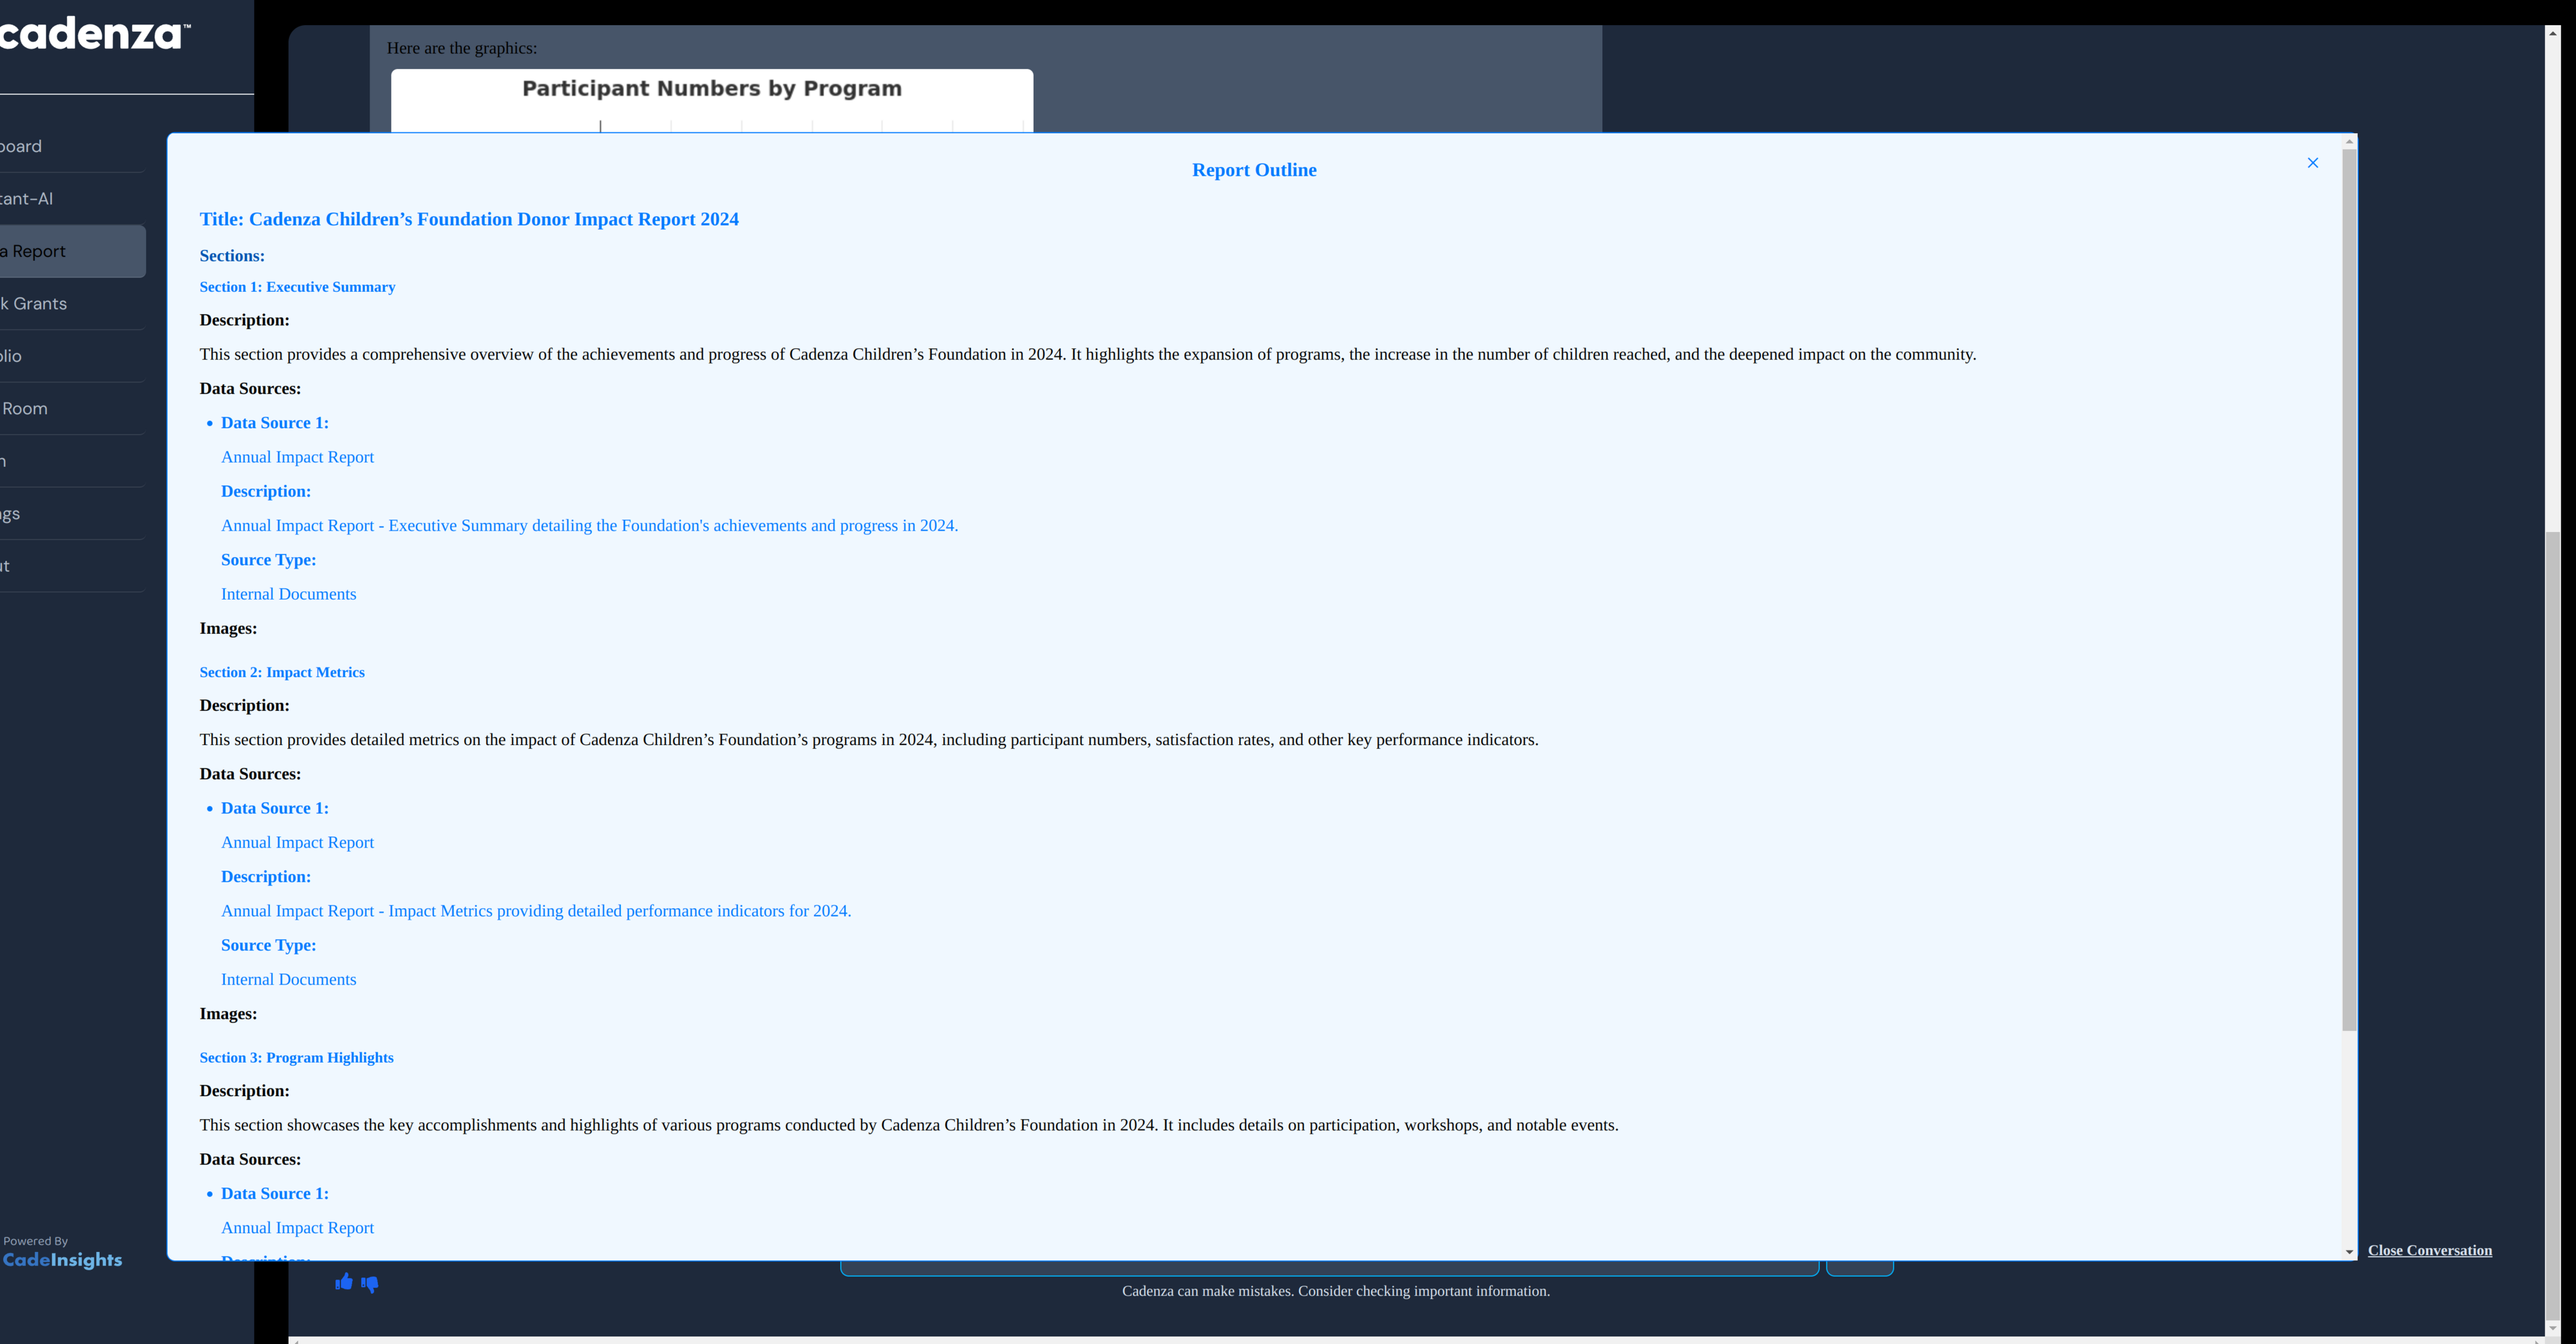
Task: Expand Section 2: Impact Metrics
Action: click(x=282, y=671)
